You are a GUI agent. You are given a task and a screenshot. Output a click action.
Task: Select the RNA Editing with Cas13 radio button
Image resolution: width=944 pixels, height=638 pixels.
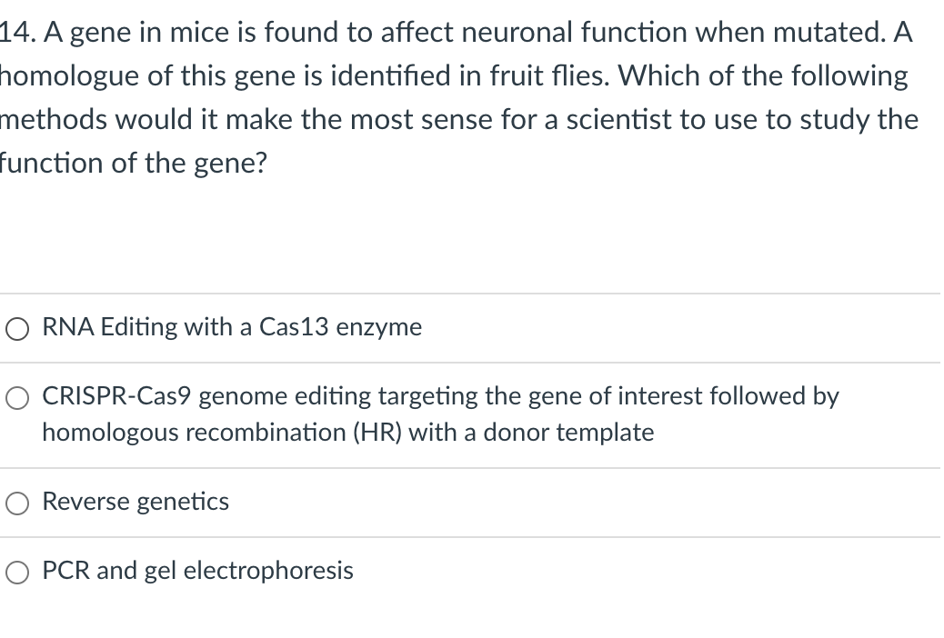19,328
